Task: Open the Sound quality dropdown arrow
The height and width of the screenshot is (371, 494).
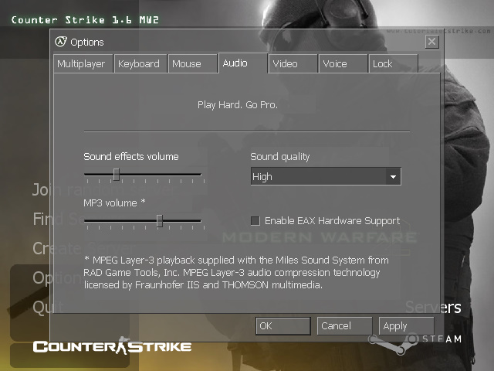Action: click(x=393, y=177)
